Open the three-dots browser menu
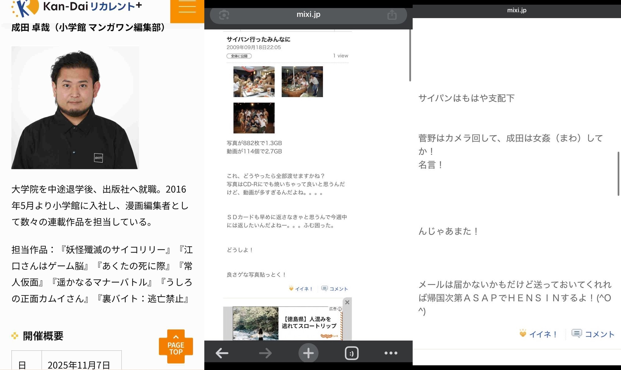 391,353
